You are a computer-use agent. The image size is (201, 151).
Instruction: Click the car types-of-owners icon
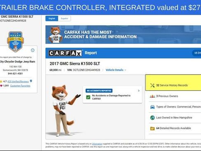point(152,107)
